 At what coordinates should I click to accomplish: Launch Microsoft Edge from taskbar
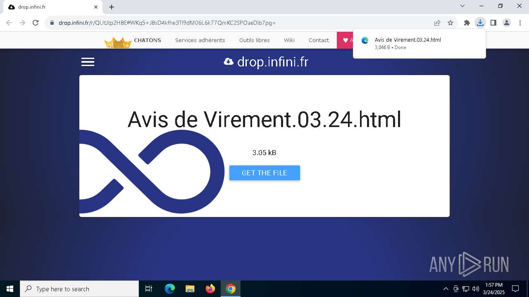(x=170, y=289)
